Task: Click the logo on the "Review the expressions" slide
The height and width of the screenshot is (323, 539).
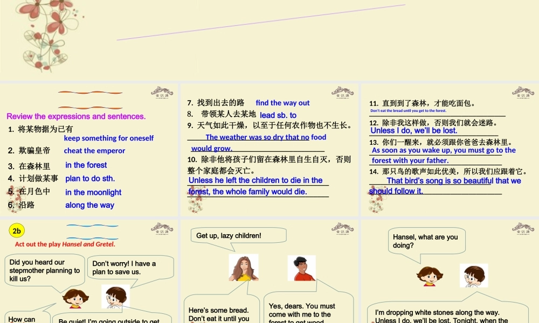Action: (x=162, y=92)
